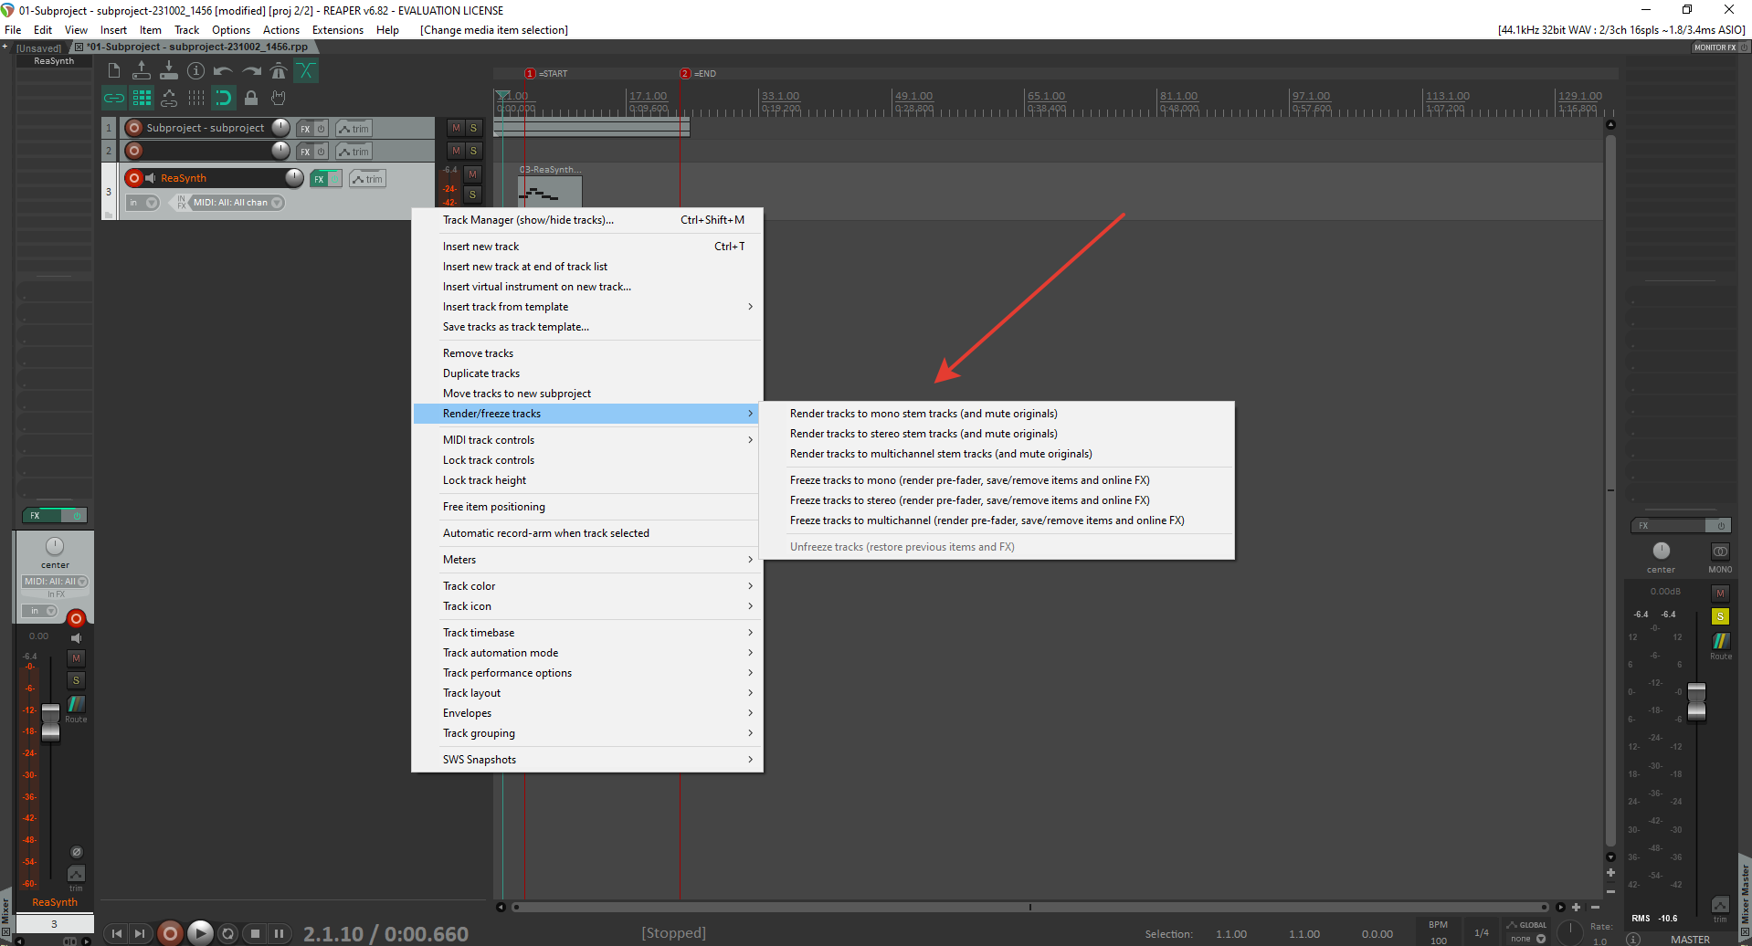Image resolution: width=1752 pixels, height=946 pixels.
Task: Click the =END marker 2 on timeline
Action: pos(685,73)
